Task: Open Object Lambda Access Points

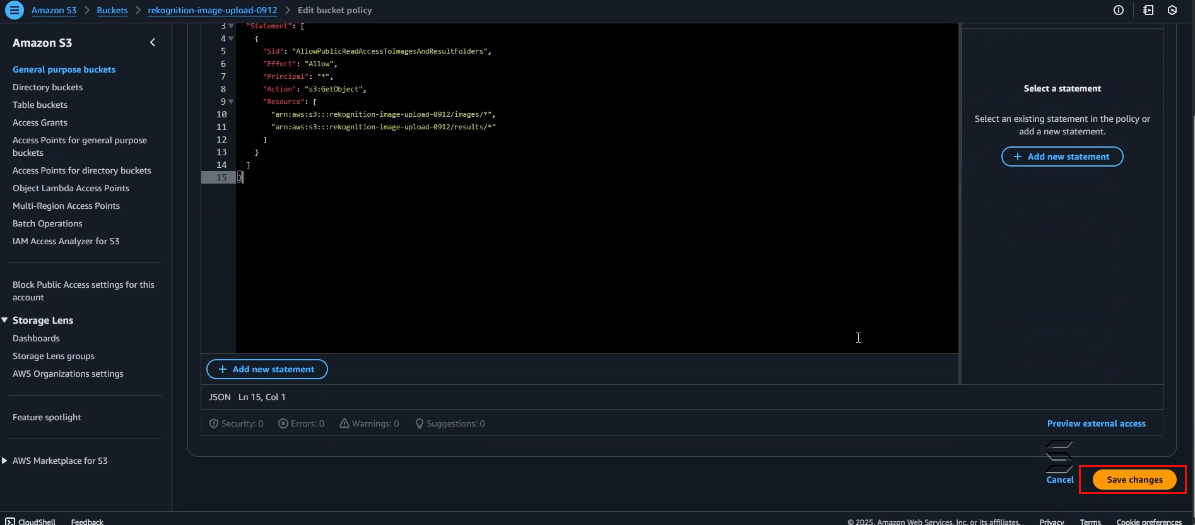Action: (71, 188)
